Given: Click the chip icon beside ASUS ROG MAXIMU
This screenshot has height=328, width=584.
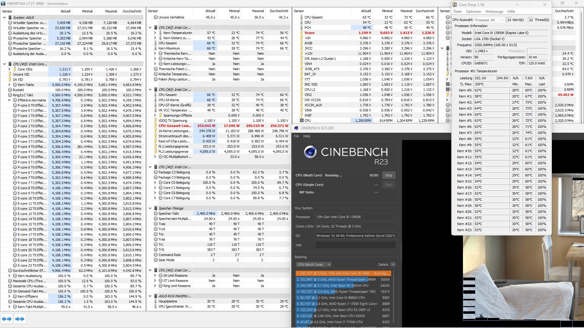Looking at the screenshot, I should pyautogui.click(x=155, y=296).
